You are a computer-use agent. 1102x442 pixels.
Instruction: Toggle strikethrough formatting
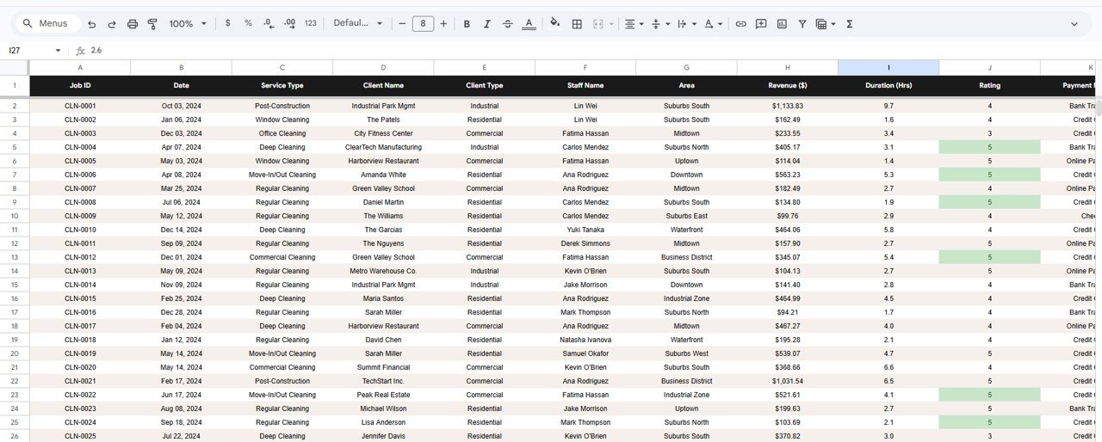pyautogui.click(x=508, y=24)
